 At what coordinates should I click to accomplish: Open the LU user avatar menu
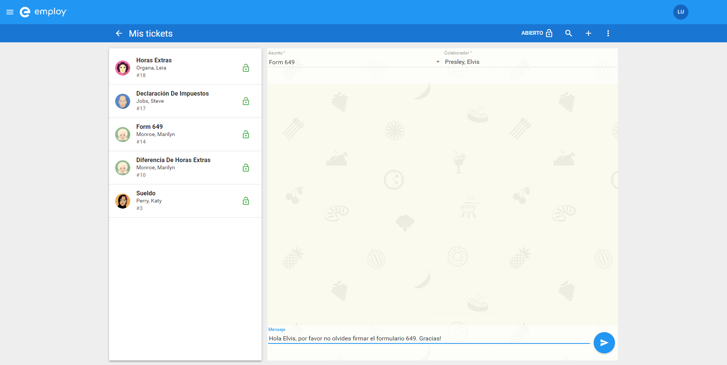[x=680, y=12]
